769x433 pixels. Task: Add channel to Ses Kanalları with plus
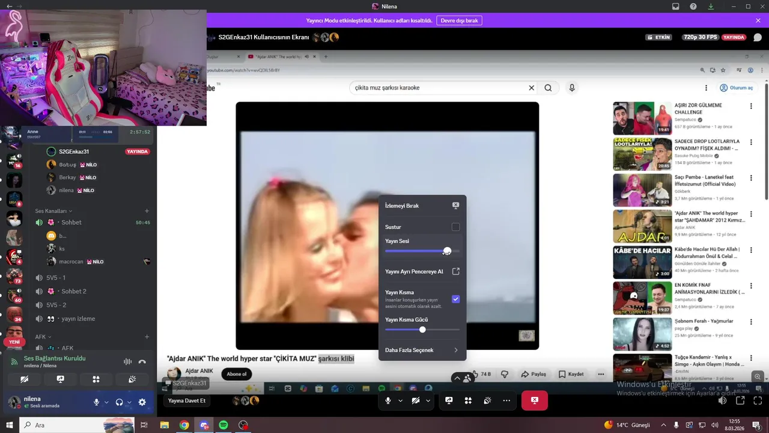[147, 211]
